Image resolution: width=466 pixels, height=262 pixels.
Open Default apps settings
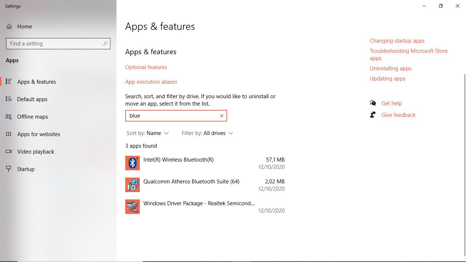pyautogui.click(x=58, y=99)
